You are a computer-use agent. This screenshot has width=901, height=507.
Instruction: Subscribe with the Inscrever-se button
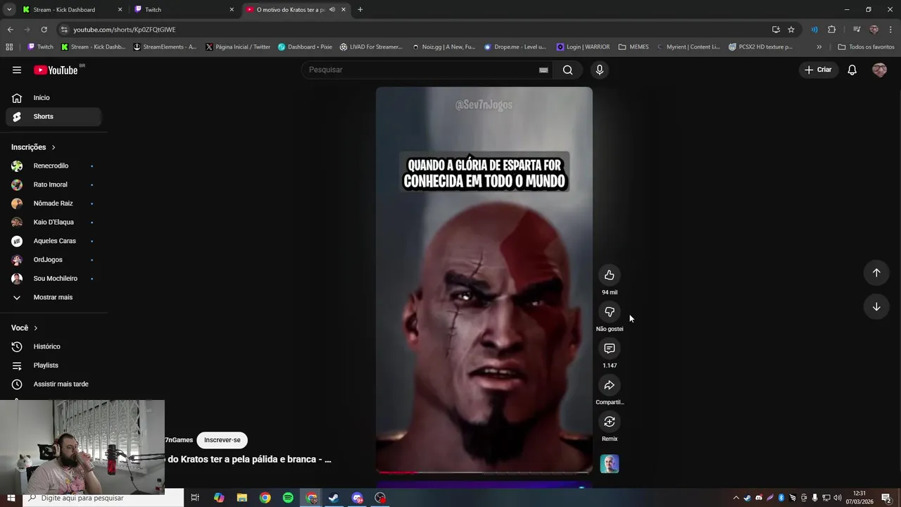[x=222, y=440]
